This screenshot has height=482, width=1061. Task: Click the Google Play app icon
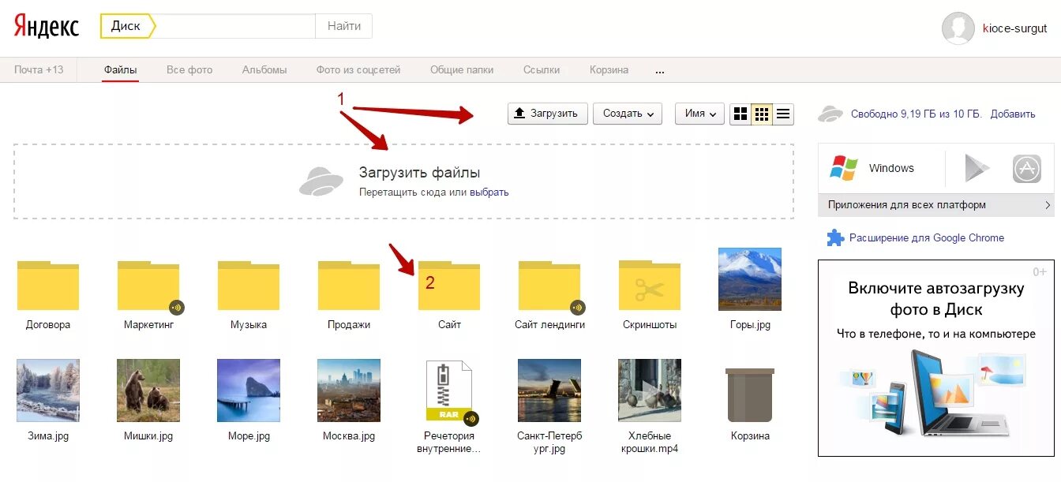coord(977,168)
